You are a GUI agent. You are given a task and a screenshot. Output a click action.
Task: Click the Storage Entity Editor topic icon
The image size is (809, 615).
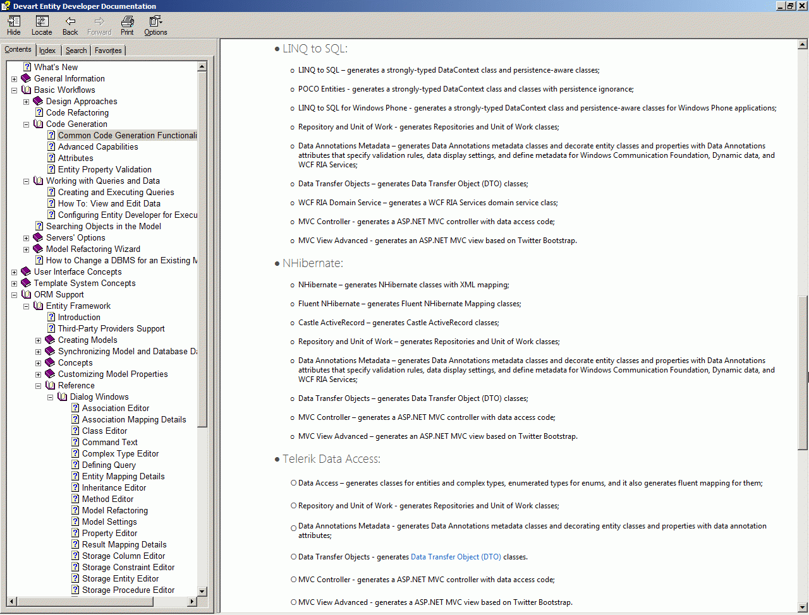(x=75, y=578)
